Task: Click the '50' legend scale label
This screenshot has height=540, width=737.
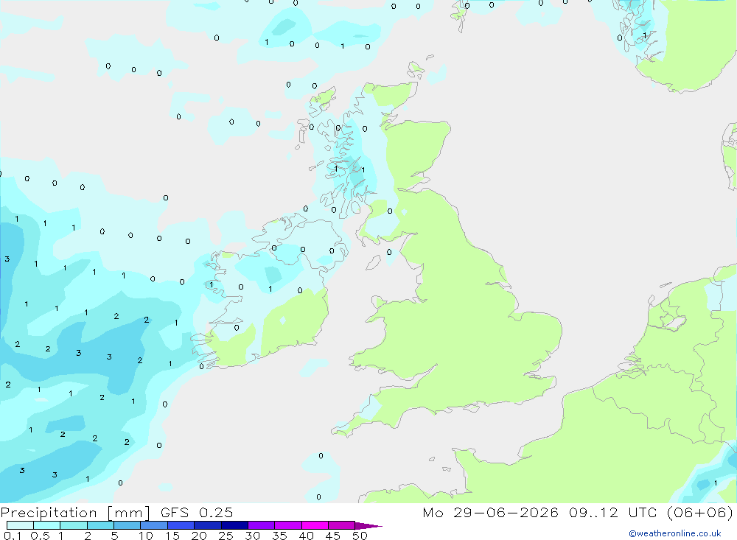Action: click(x=360, y=536)
